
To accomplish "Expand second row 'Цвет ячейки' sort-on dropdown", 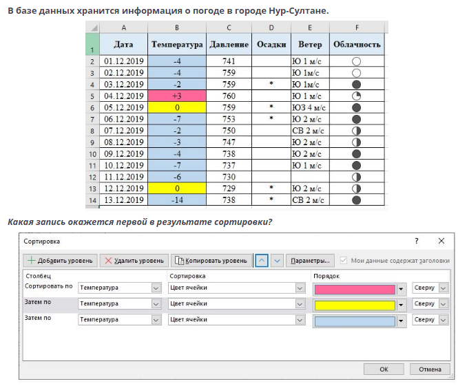I will point(300,304).
